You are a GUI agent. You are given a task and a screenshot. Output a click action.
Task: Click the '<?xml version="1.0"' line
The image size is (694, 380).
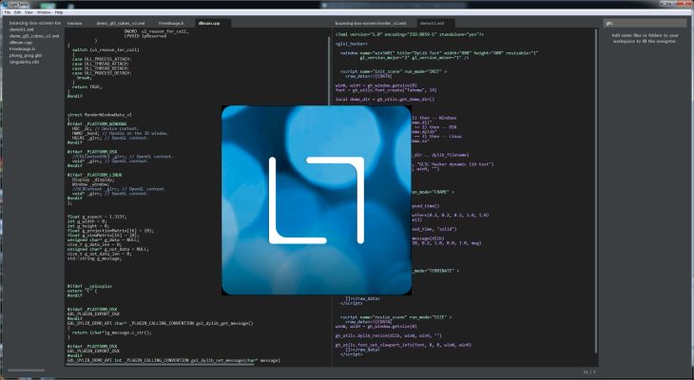[x=410, y=34]
